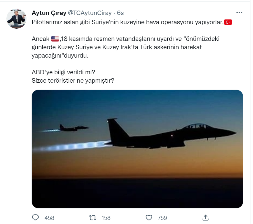Like the tweet with the heart icon
Viewport: 253px width, 224px height.
click(149, 218)
